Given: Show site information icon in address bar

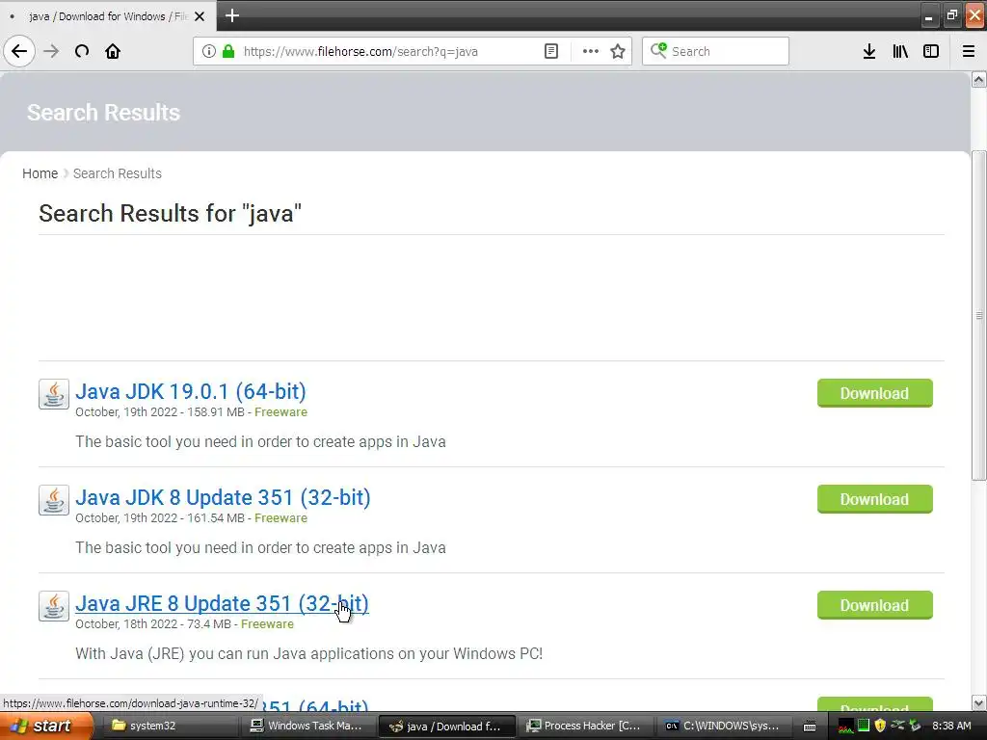Looking at the screenshot, I should (209, 51).
